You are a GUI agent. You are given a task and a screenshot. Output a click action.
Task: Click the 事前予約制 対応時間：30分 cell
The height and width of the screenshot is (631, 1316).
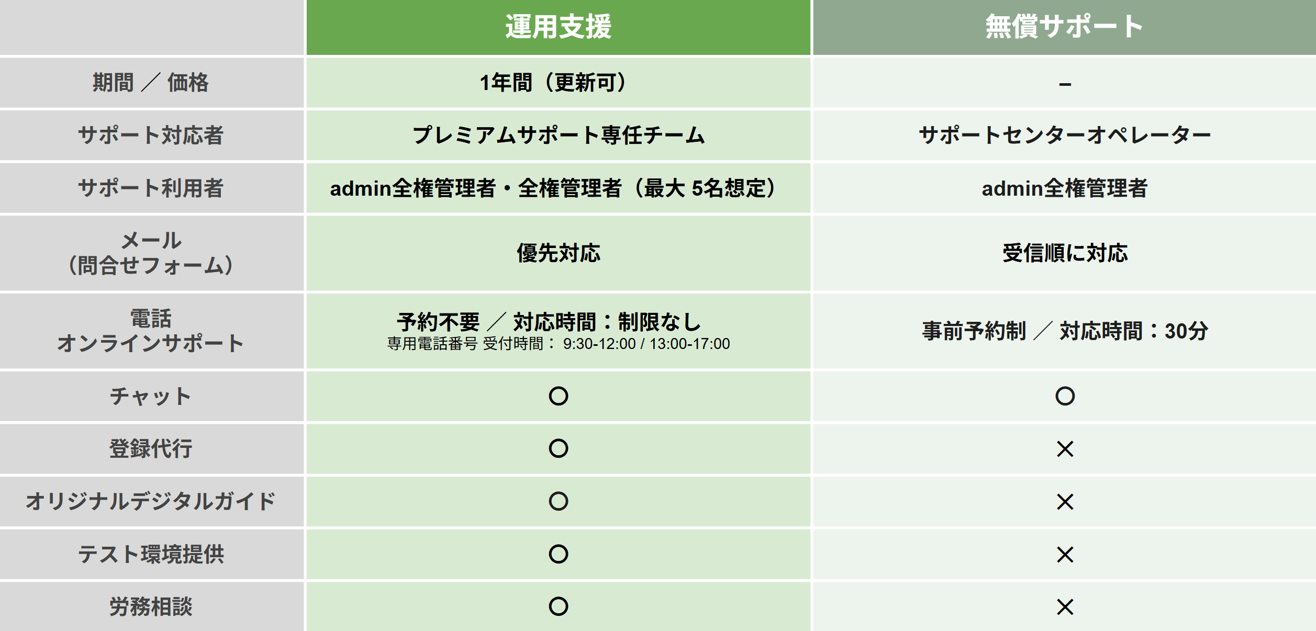coord(1064,331)
